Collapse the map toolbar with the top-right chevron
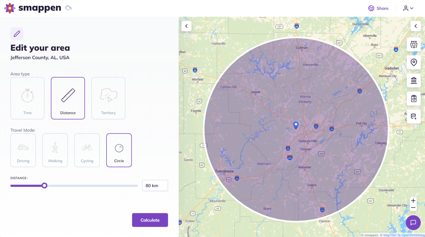 tap(415, 26)
